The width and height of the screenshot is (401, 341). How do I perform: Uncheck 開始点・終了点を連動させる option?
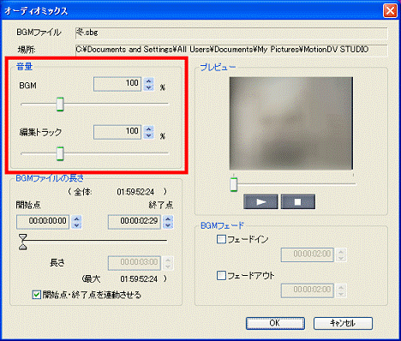37,295
